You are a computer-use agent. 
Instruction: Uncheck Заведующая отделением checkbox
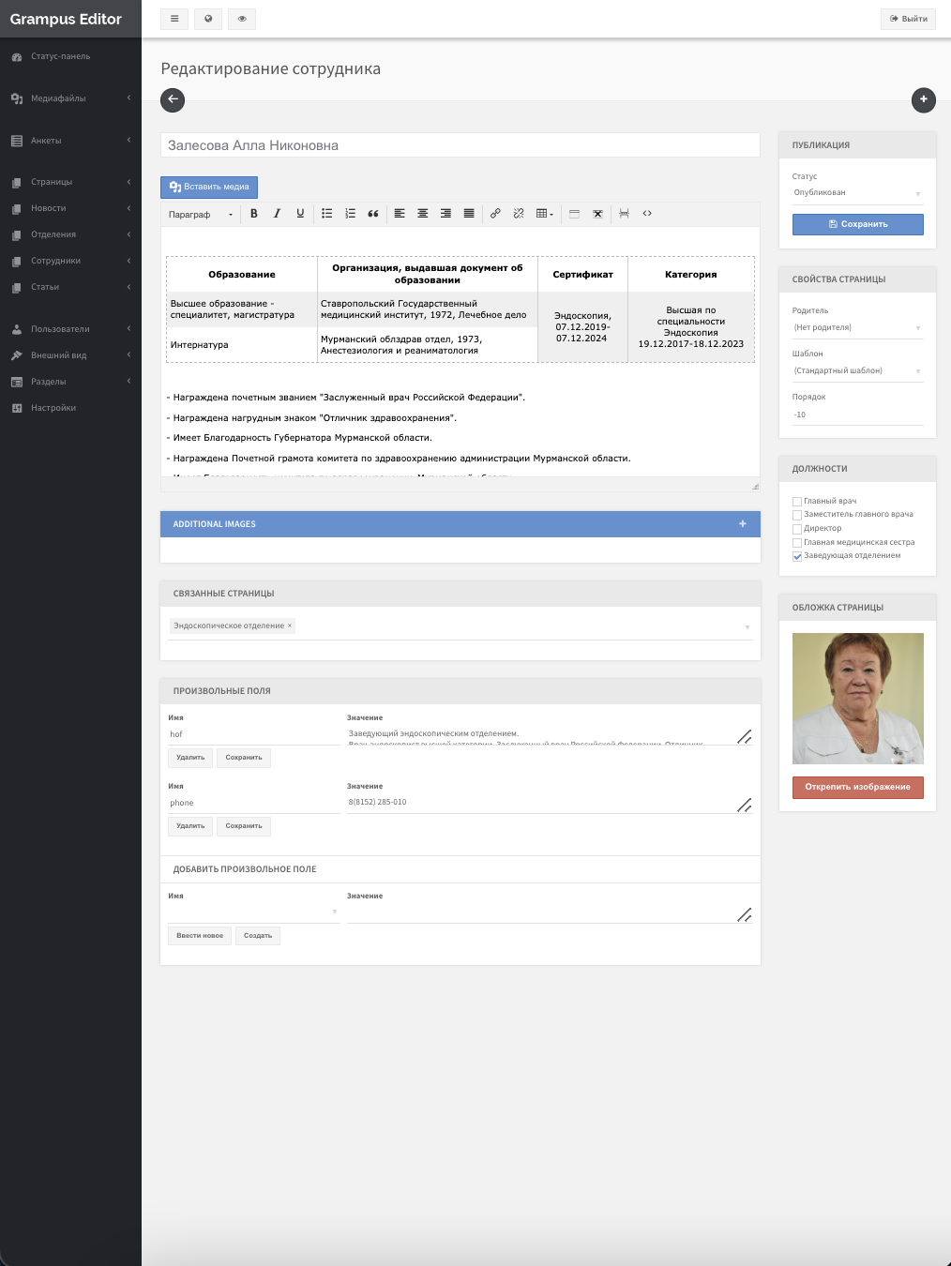click(797, 556)
